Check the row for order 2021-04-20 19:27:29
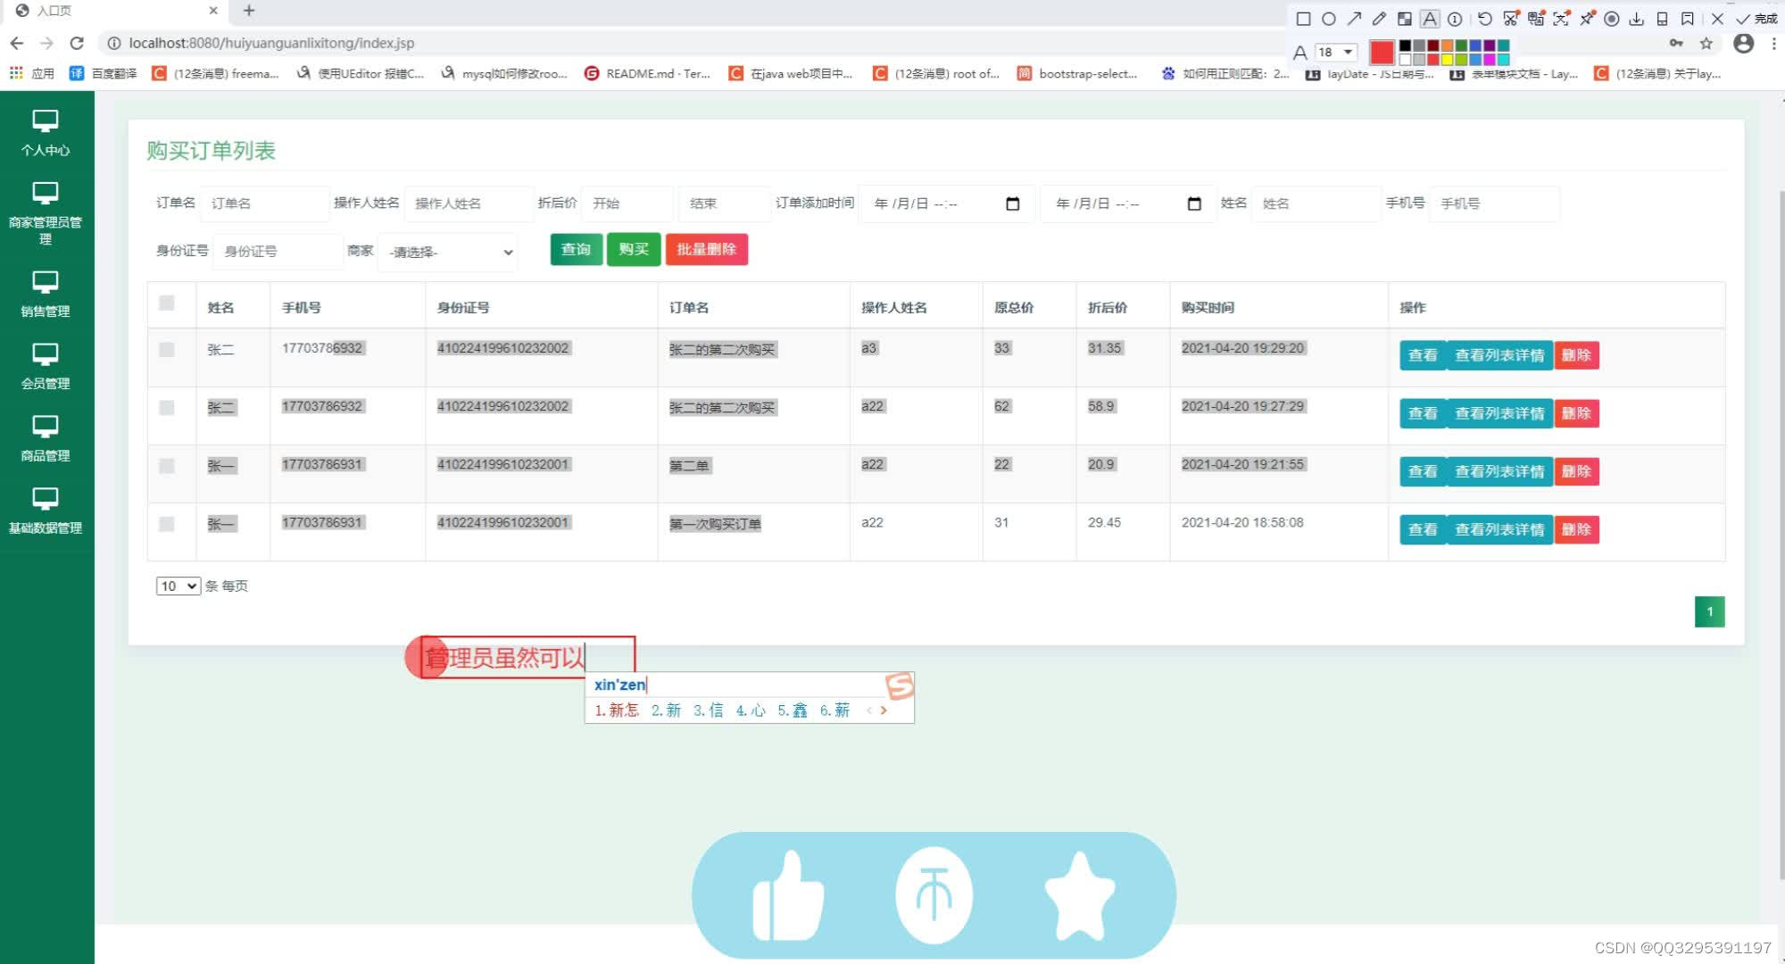The image size is (1785, 964). click(x=167, y=407)
